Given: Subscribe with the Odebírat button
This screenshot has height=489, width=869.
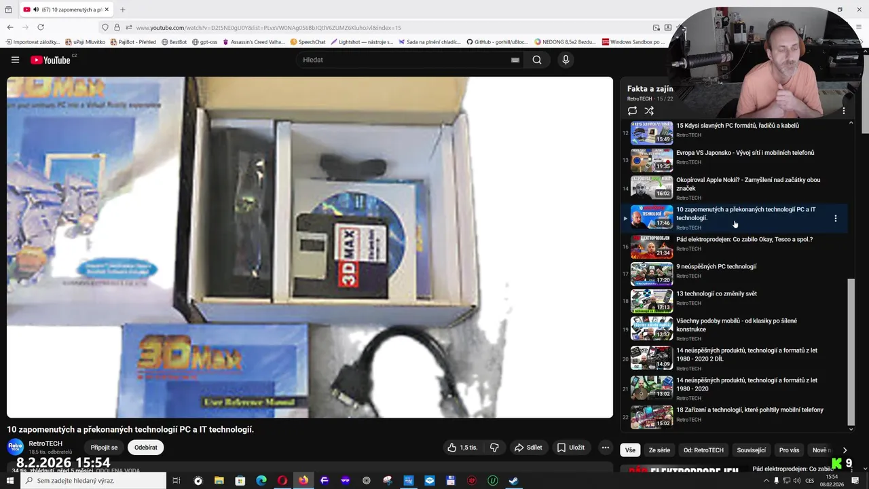Looking at the screenshot, I should tap(146, 448).
